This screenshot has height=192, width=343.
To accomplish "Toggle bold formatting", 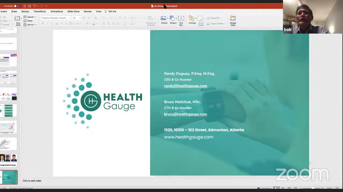I will point(43,24).
